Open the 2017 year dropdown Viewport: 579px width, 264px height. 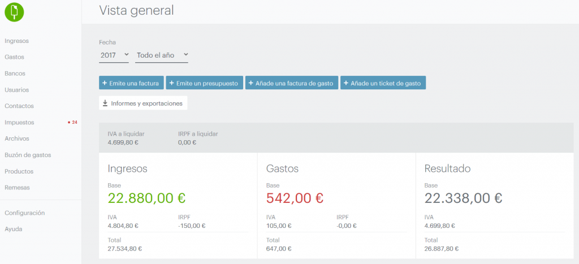pos(114,55)
